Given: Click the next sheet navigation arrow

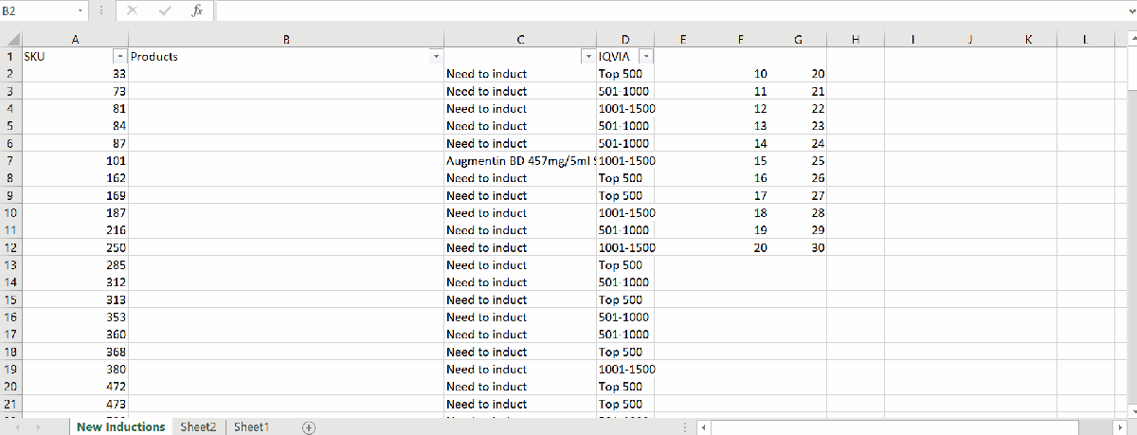Looking at the screenshot, I should tap(39, 427).
